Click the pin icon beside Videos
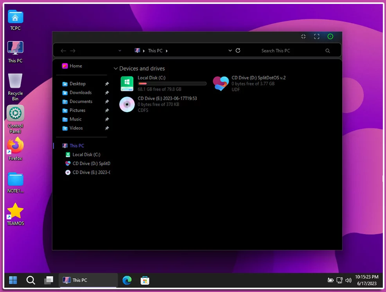Viewport: 386px width, 292px height. click(107, 128)
